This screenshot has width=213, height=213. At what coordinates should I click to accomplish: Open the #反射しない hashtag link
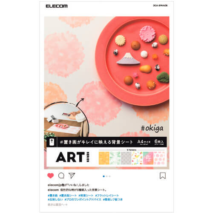pyautogui.click(x=55, y=199)
